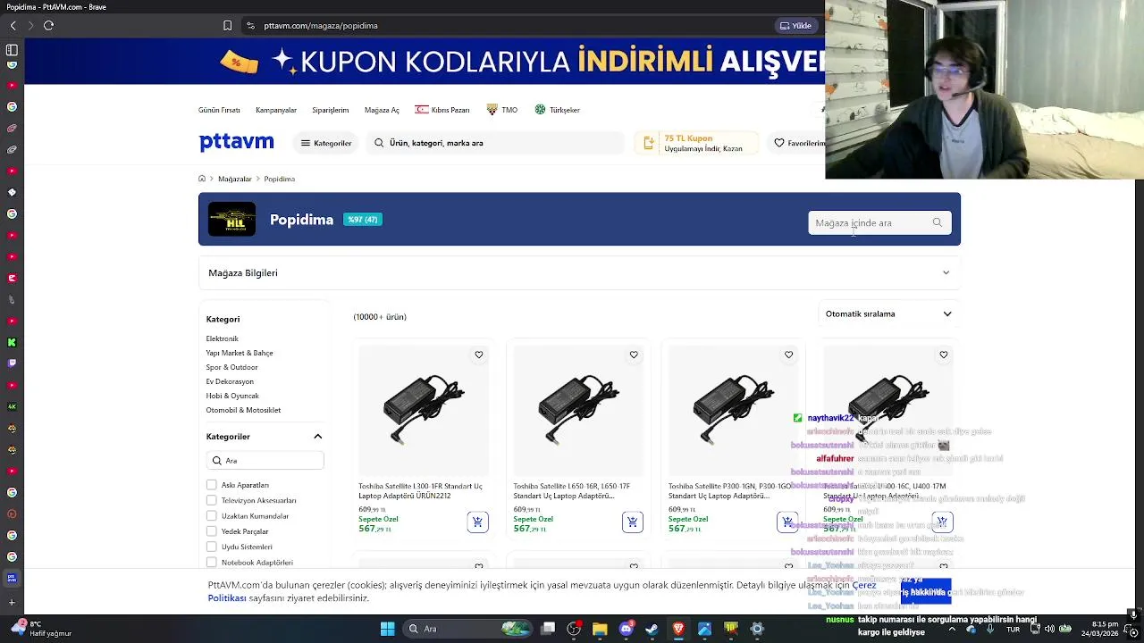Open site settings icon beside the URL

coord(250,25)
